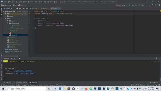Image resolution: width=161 pixels, height=91 pixels.
Task: Show hidden system tray icons arrow
Action: coord(132,89)
